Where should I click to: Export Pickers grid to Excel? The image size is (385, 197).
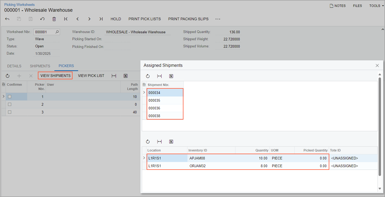126,76
